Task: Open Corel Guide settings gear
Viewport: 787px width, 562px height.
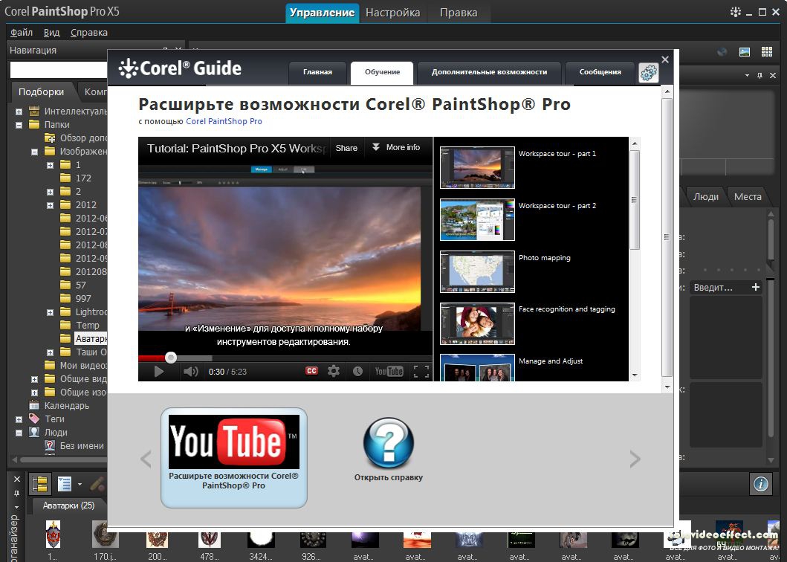Action: tap(648, 73)
